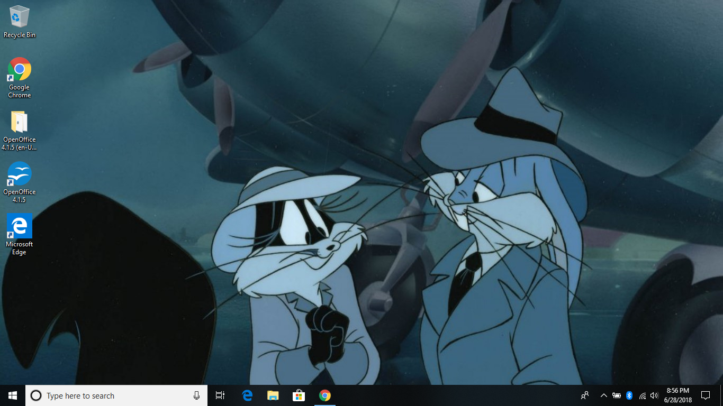The width and height of the screenshot is (723, 406).
Task: Select the Microsoft Edge desktop shortcut
Action: pyautogui.click(x=20, y=235)
